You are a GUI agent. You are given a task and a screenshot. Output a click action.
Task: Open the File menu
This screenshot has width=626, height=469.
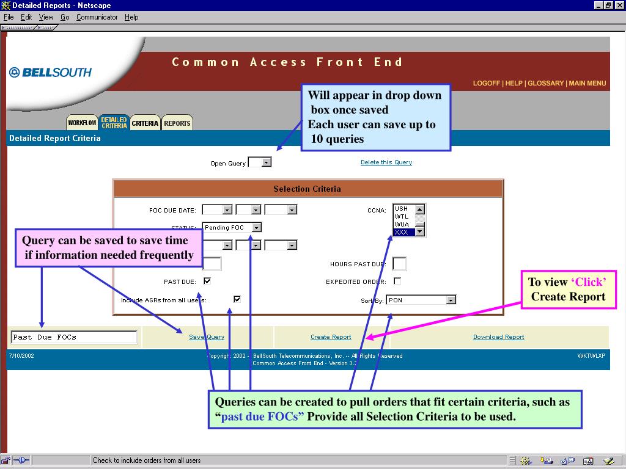9,17
